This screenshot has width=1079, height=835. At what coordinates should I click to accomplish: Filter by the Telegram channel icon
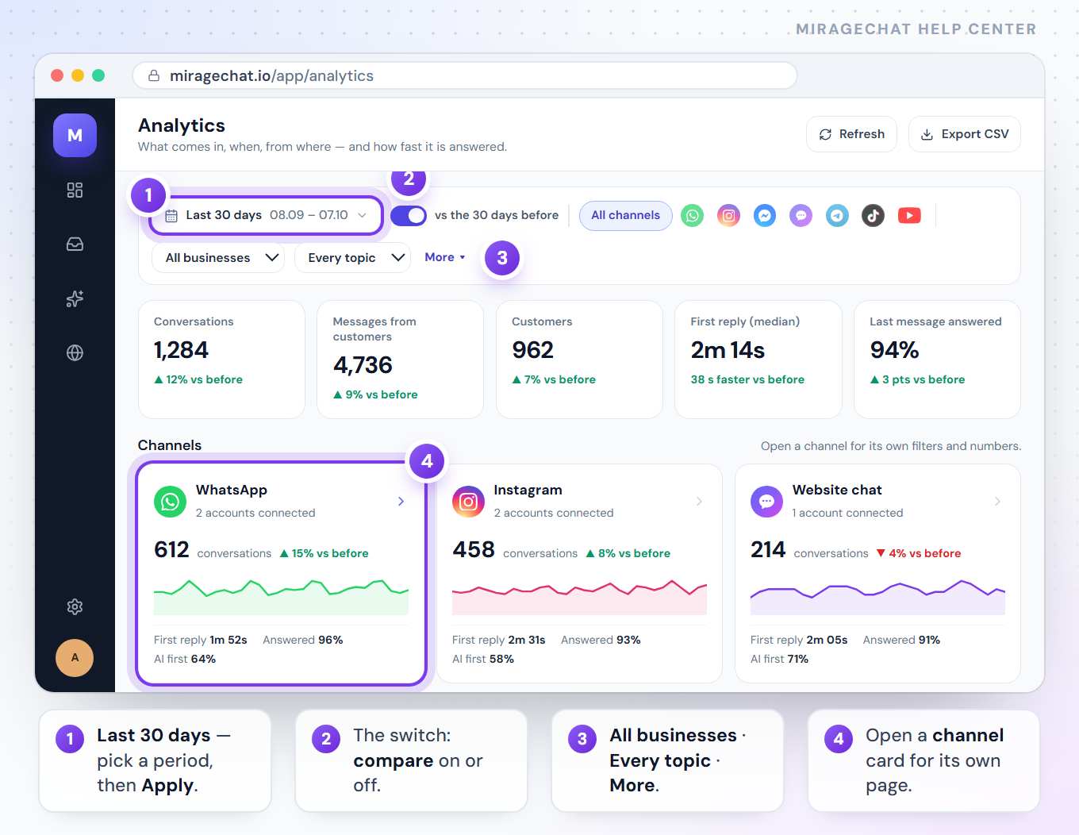click(x=837, y=215)
